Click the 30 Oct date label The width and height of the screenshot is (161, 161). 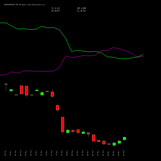coord(5,153)
